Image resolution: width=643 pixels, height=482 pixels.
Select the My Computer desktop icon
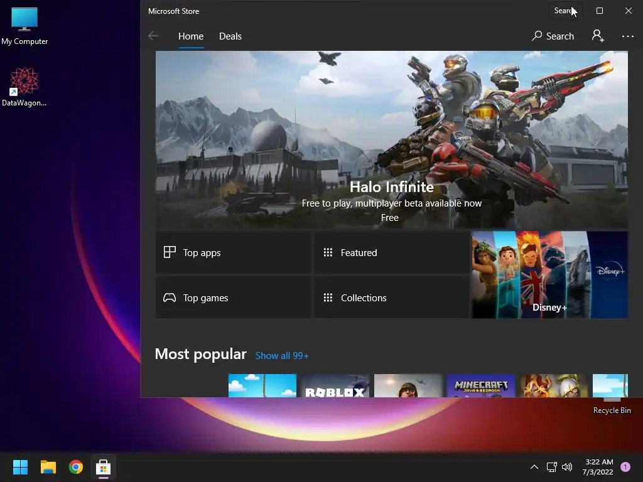tap(24, 26)
